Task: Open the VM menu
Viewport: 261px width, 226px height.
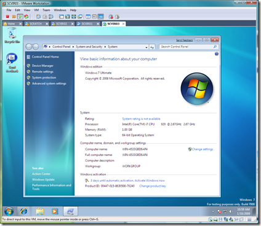Action: 36,10
